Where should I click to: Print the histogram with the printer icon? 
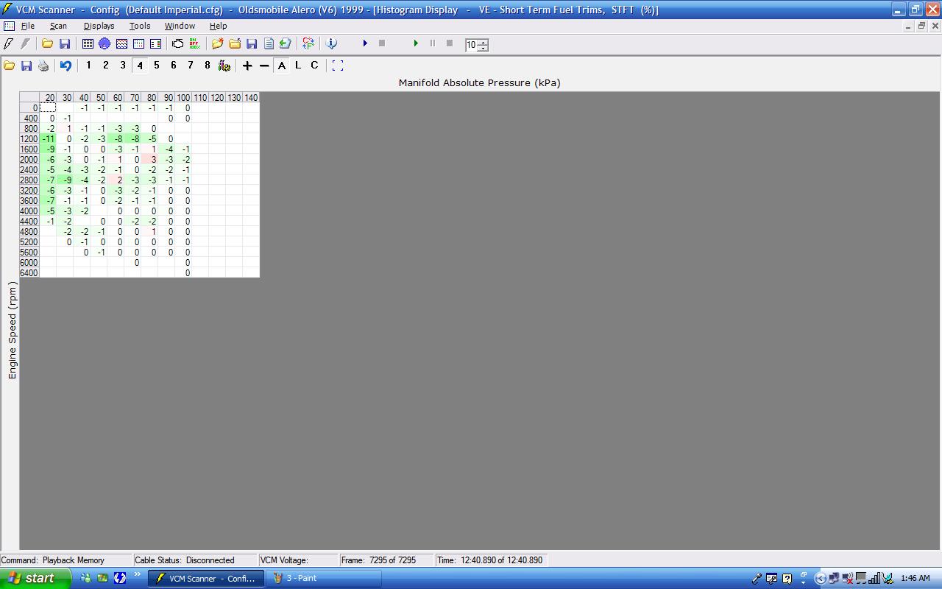click(x=43, y=66)
